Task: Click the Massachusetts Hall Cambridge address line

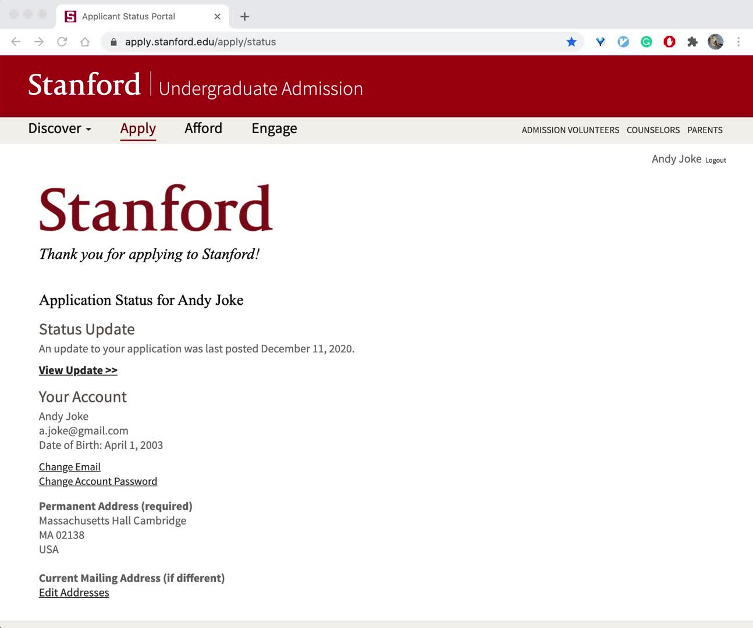Action: pyautogui.click(x=112, y=521)
